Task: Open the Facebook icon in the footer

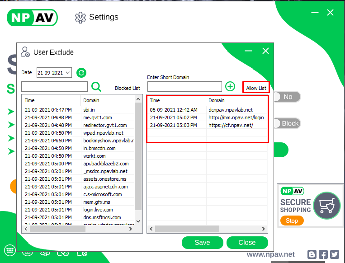Action: (x=323, y=254)
